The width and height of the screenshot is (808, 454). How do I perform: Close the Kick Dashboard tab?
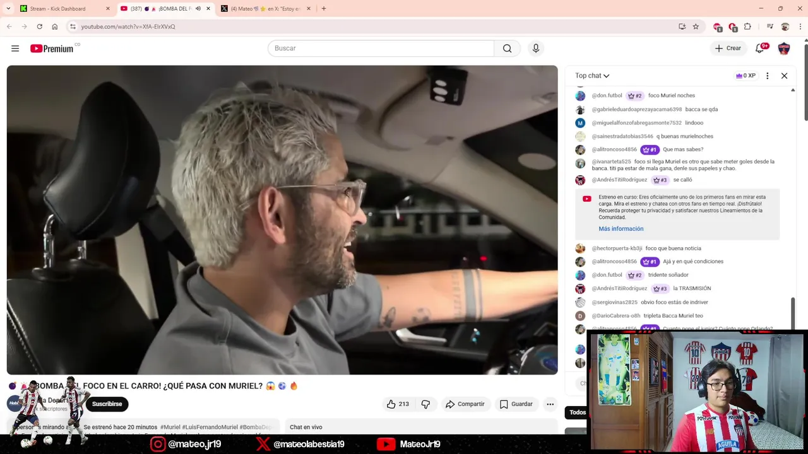coord(107,9)
